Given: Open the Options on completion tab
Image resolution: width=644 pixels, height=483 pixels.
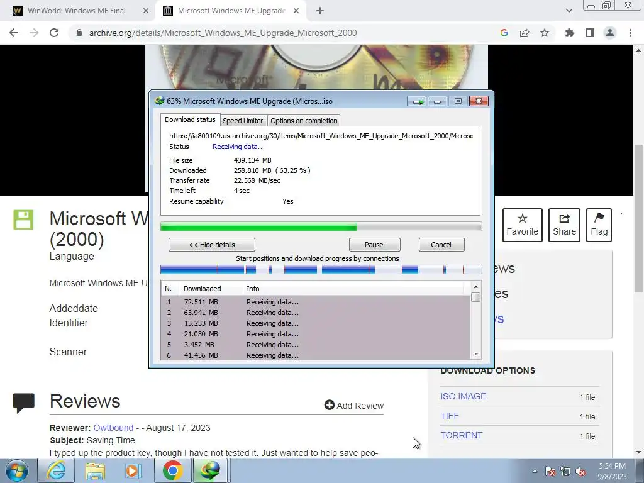Looking at the screenshot, I should coord(304,121).
